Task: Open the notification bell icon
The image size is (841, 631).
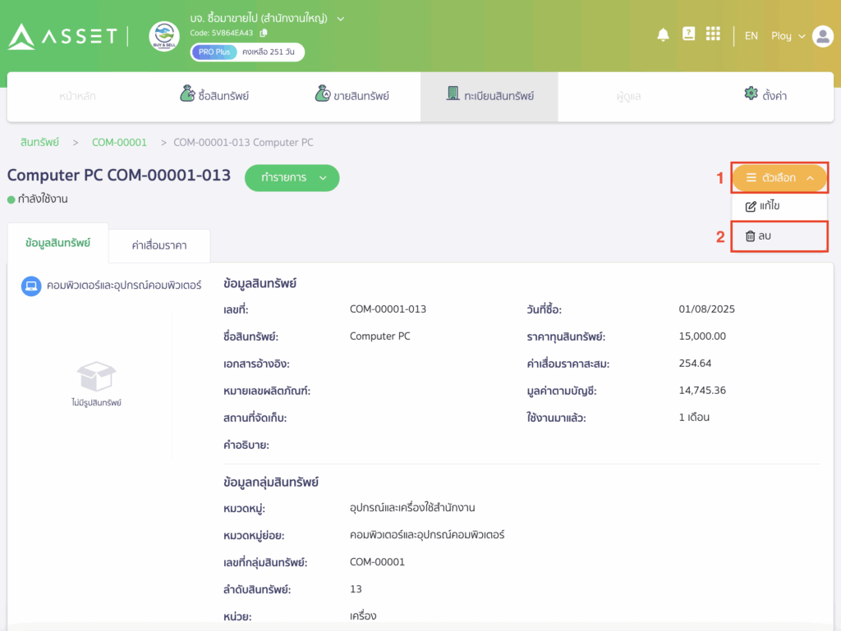Action: 664,34
